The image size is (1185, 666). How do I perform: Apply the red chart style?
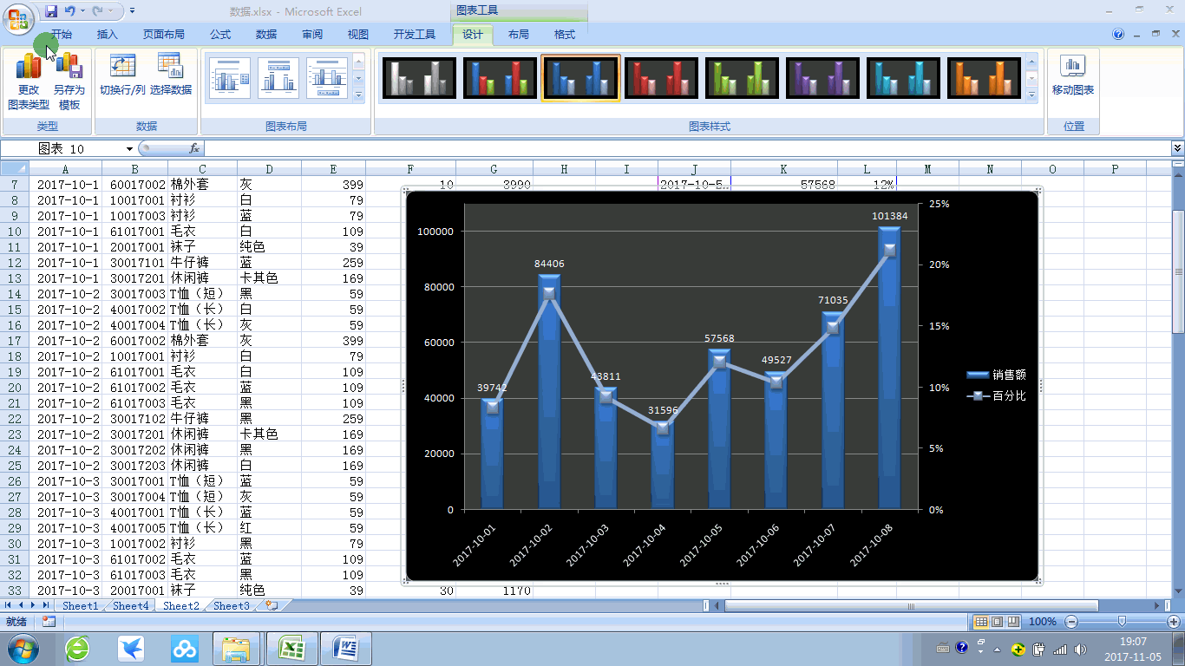[x=662, y=78]
